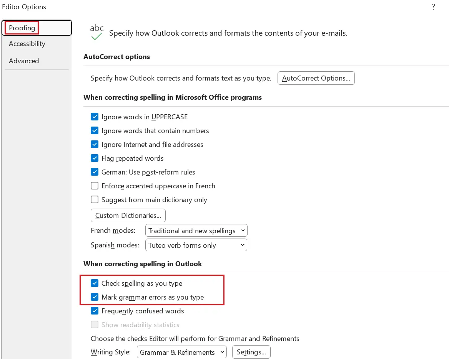Toggle Mark grammar errors as you type

pyautogui.click(x=95, y=297)
